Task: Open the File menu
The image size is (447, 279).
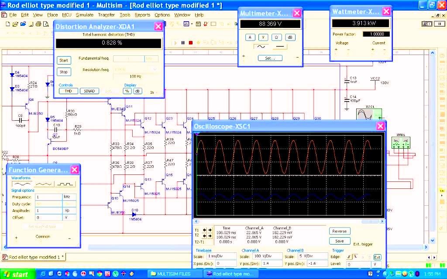Action: pos(13,15)
